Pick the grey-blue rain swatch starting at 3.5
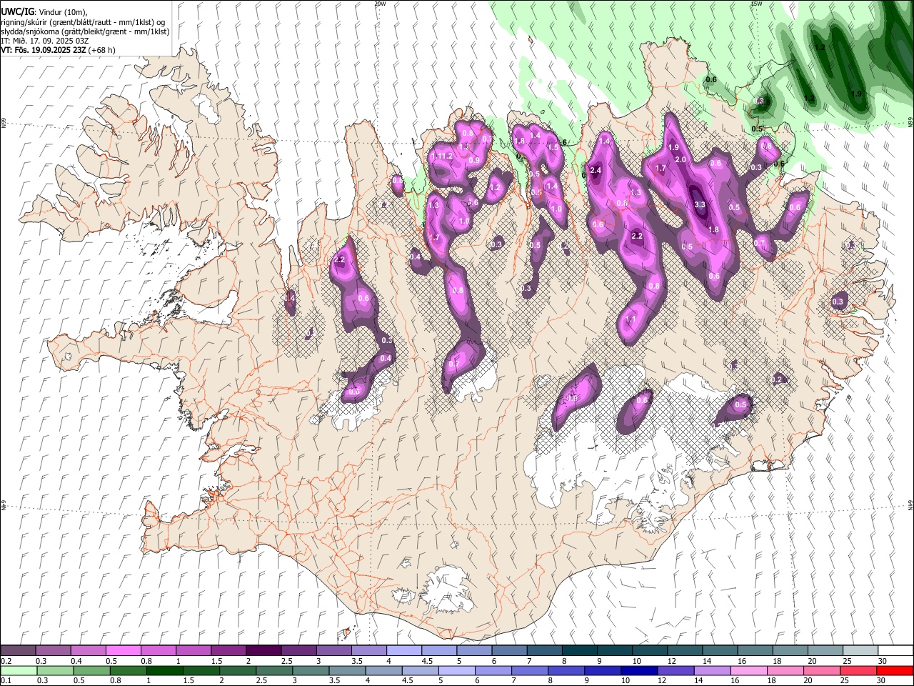This screenshot has width=914, height=686. pyautogui.click(x=347, y=670)
